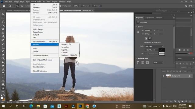The width and height of the screenshot is (195, 109).
Task: Select the Path Selection arrow tool
Action: (3, 77)
